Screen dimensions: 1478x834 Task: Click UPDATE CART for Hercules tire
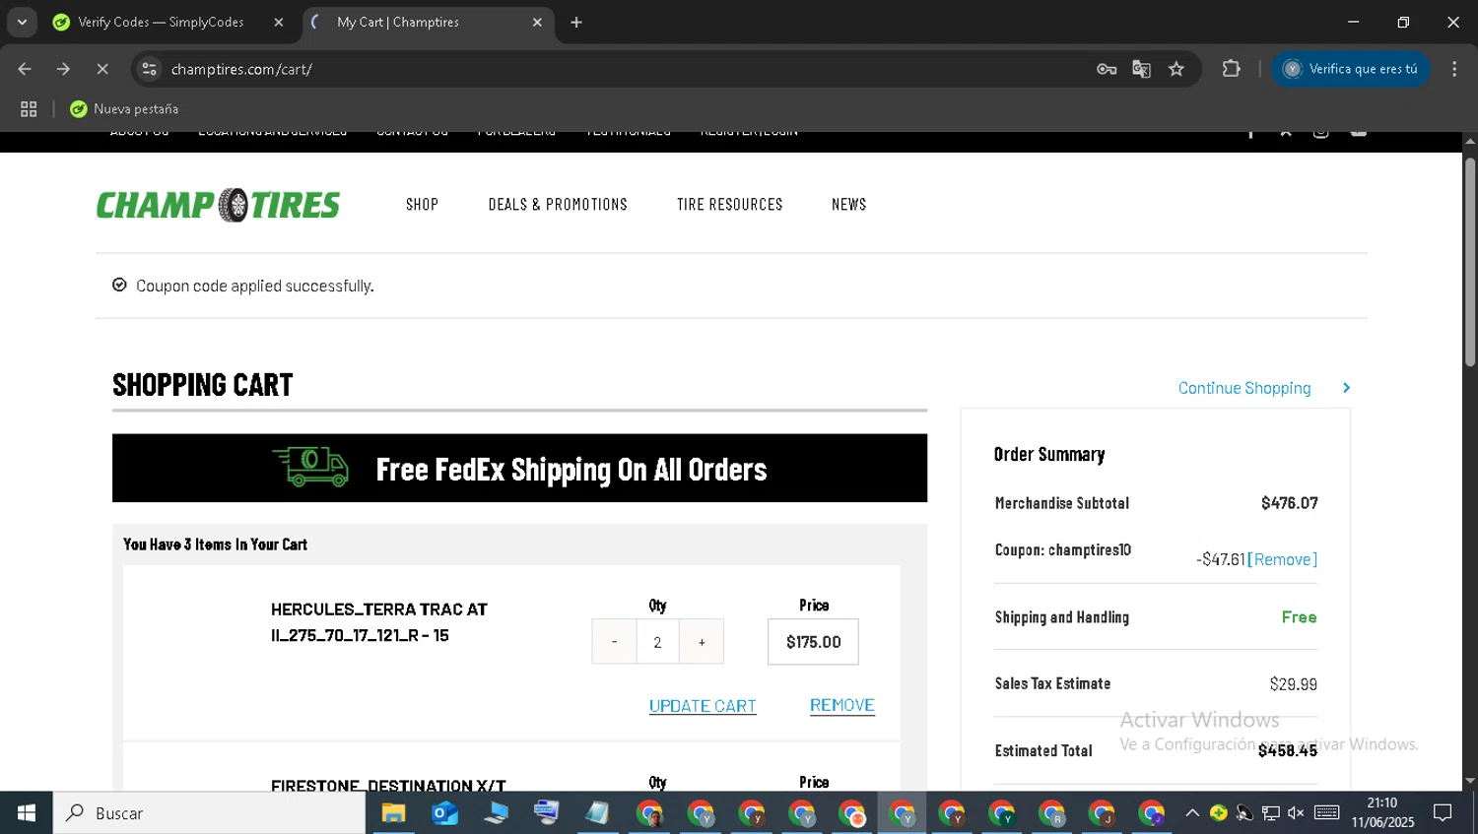(703, 706)
